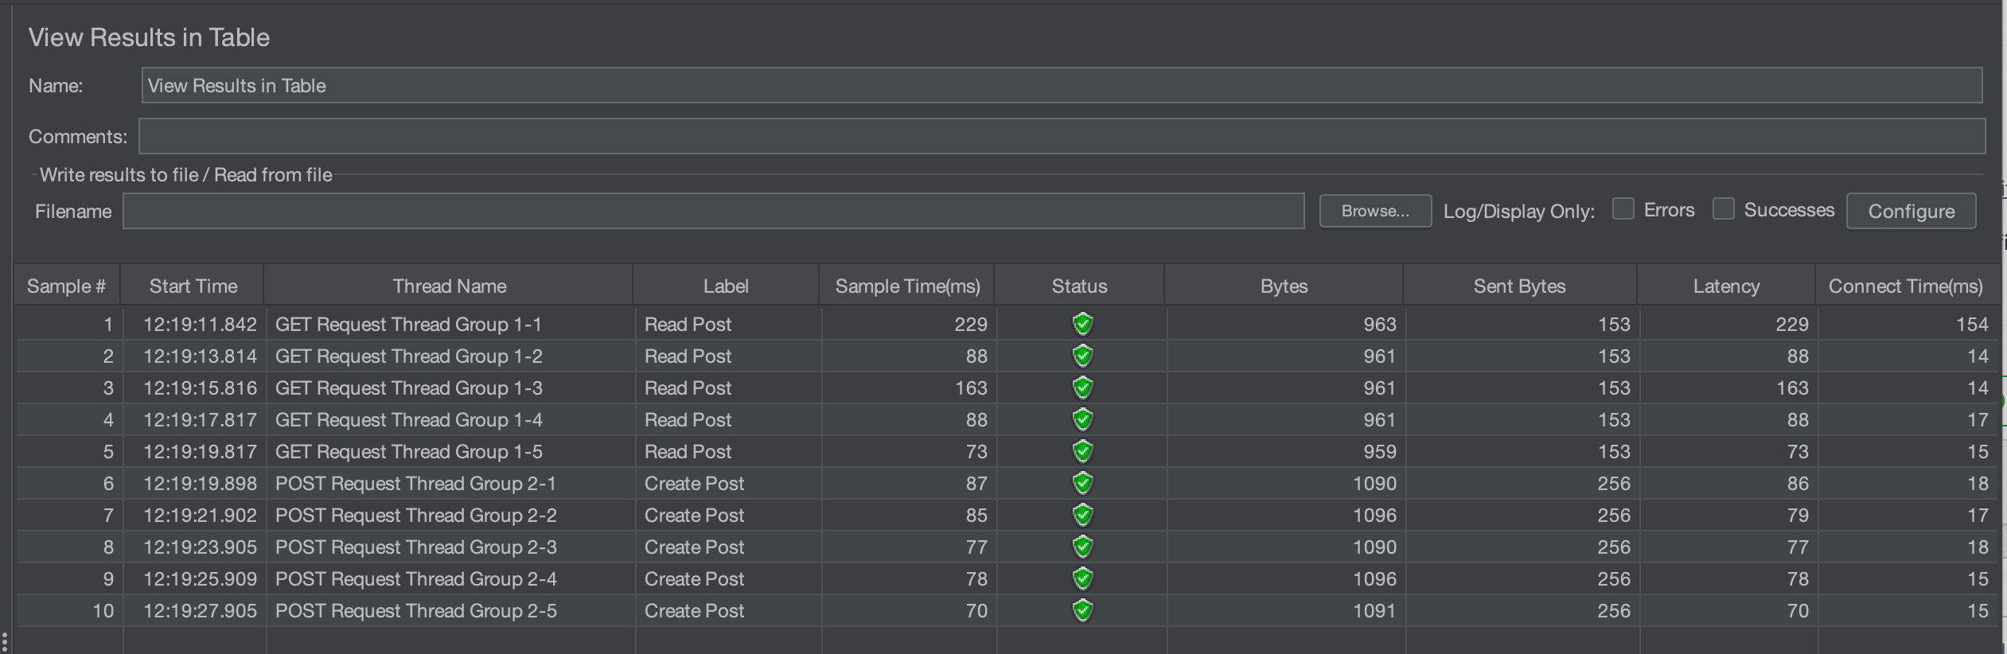Open the Configure settings button

(x=1911, y=211)
